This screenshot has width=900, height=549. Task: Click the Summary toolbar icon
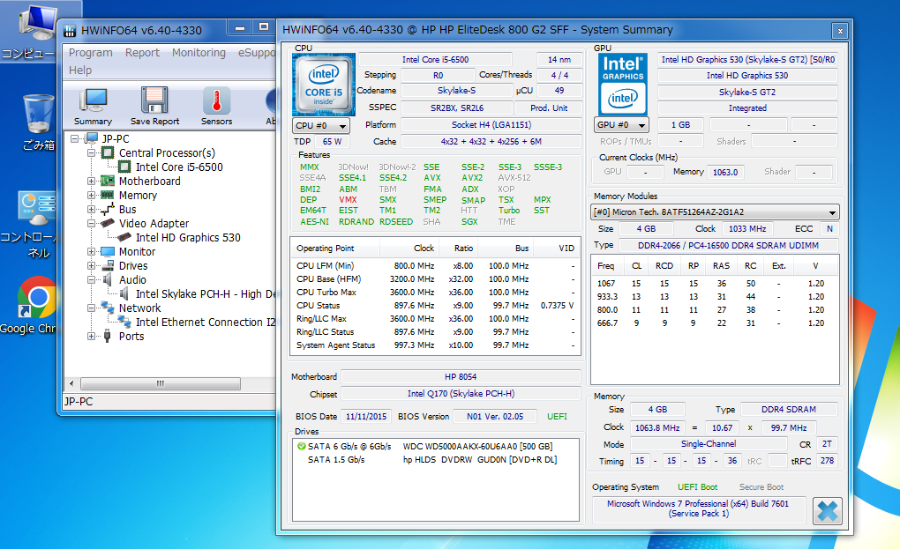tap(93, 106)
